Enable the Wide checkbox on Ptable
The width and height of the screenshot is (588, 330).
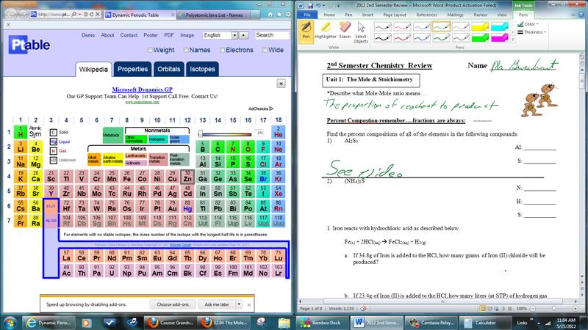[265, 50]
